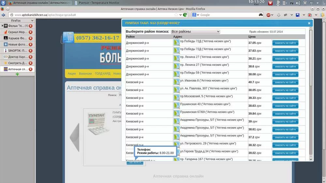Show map for пр.Победы 72Д 37.05 грн
The image size is (326, 183).
click(176, 43)
